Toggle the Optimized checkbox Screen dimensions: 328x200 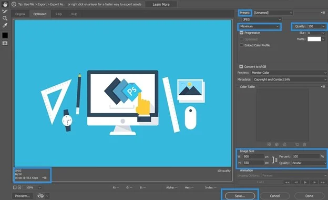(x=242, y=39)
